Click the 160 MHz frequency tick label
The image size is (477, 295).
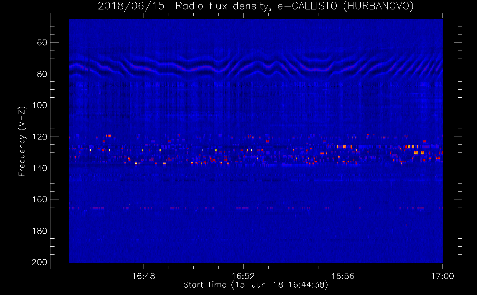coord(40,199)
